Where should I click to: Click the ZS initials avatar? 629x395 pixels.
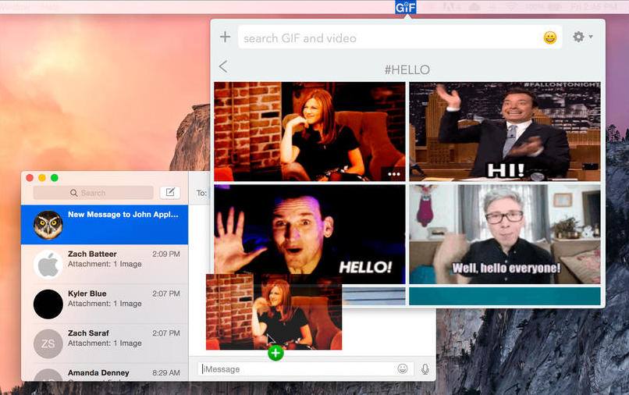48,343
